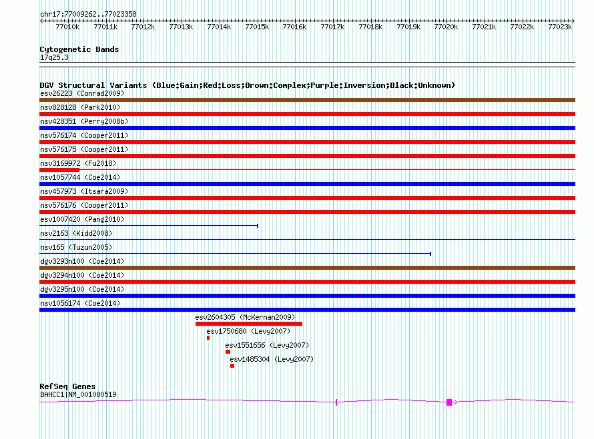Image resolution: width=594 pixels, height=439 pixels.
Task: Open the BAHCC1|NM_001080519 gene label
Action: [78, 394]
